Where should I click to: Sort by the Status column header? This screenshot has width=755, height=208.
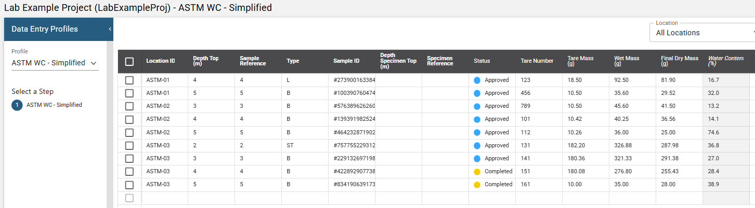click(x=481, y=61)
